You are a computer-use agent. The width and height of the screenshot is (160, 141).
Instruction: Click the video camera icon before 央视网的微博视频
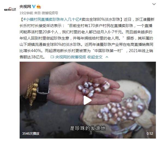(52, 57)
